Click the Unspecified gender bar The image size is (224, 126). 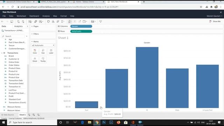(x=208, y=86)
